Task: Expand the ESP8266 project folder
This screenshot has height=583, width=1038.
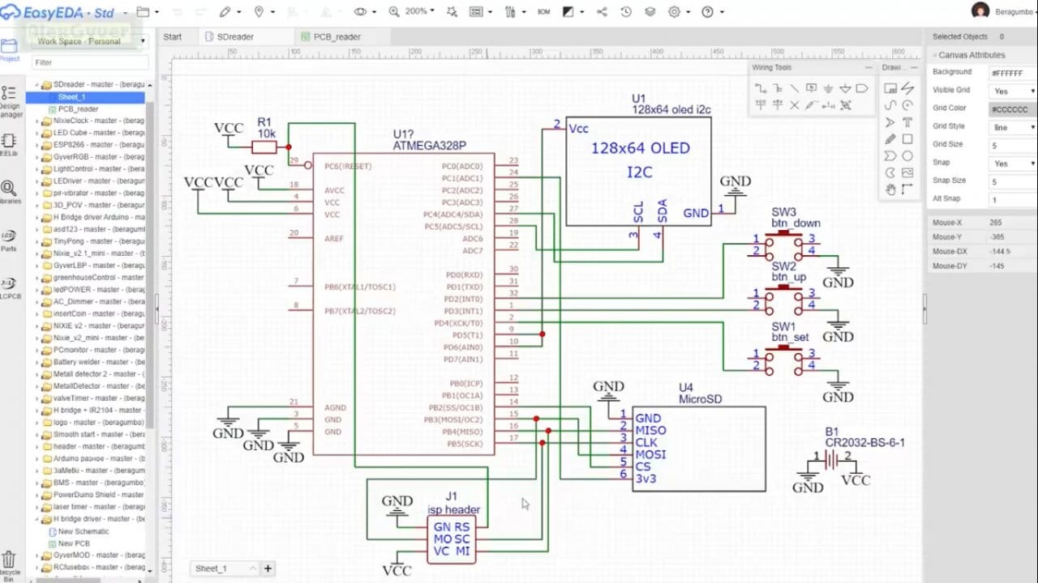Action: click(x=37, y=145)
